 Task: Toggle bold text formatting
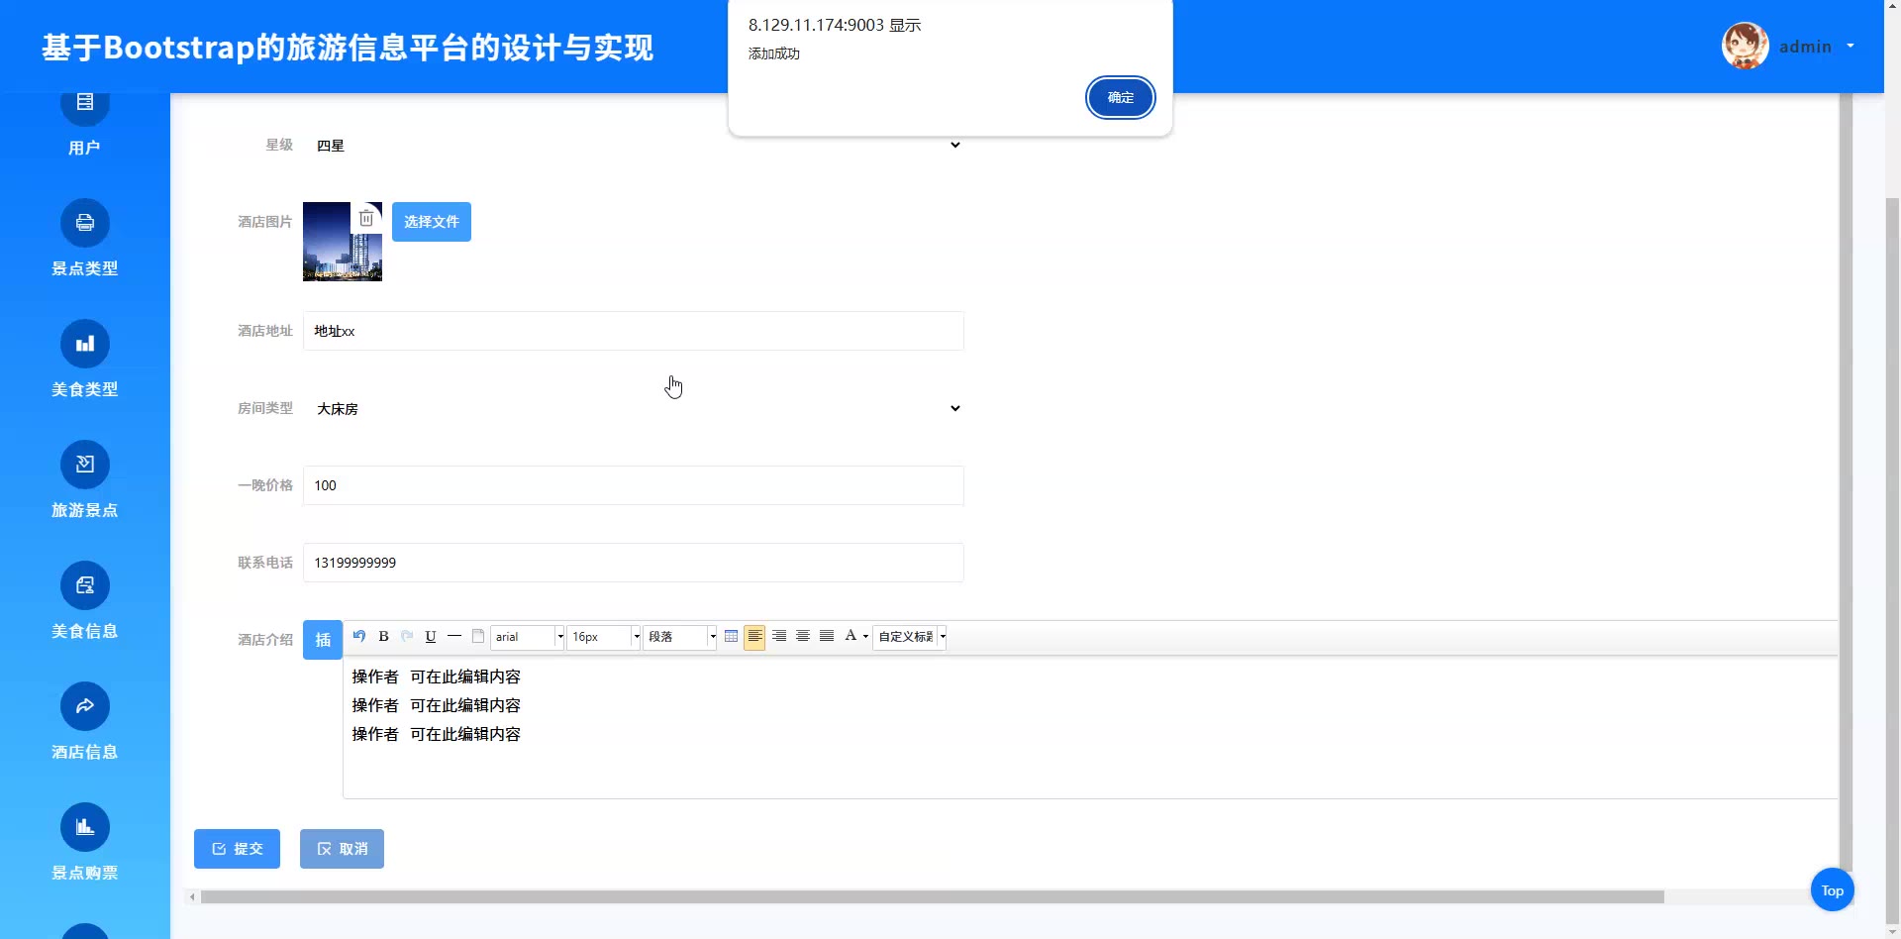click(383, 636)
